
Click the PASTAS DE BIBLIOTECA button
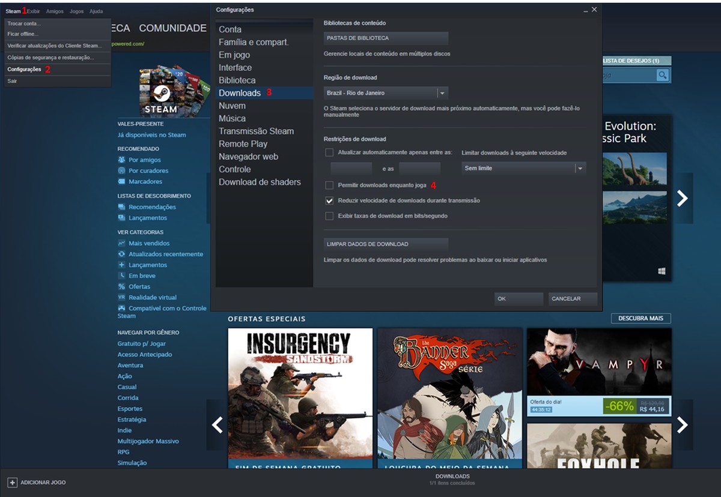click(x=386, y=38)
